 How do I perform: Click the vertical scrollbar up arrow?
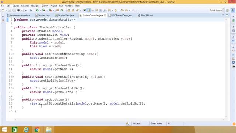click(226, 20)
